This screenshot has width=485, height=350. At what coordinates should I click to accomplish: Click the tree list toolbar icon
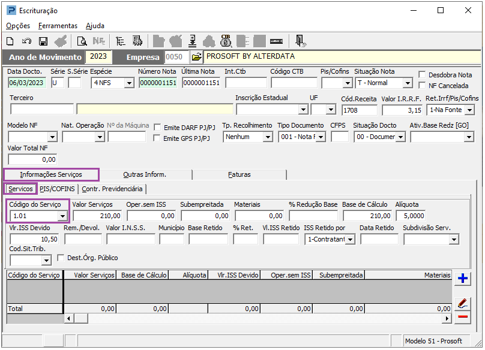pos(120,41)
